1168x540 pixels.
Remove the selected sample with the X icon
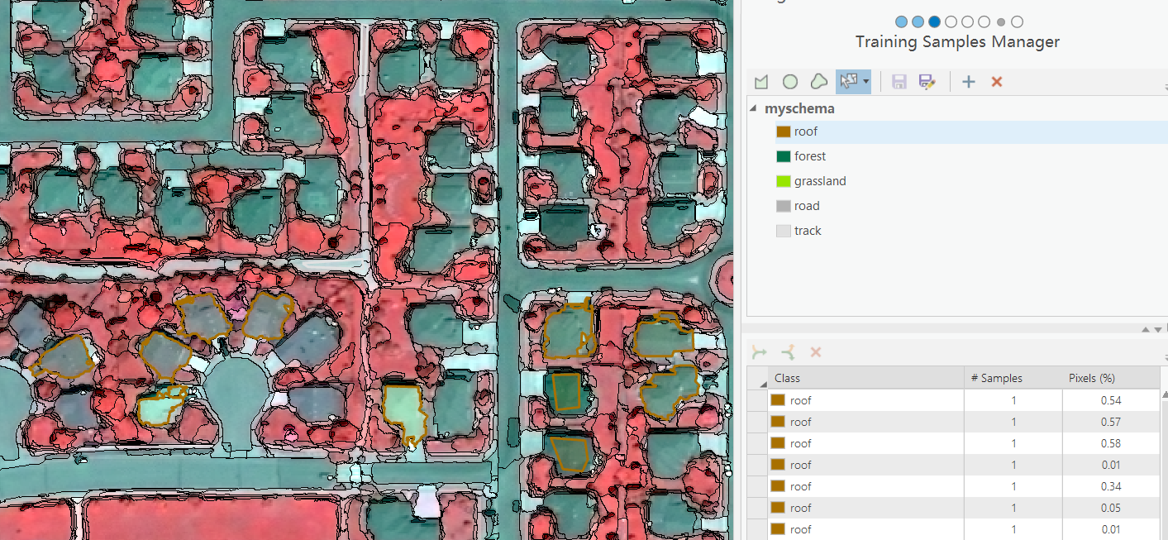815,352
